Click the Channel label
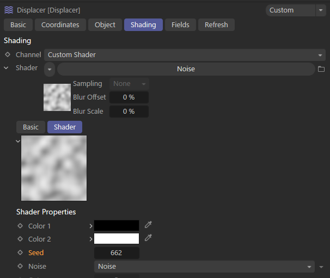 (28, 54)
